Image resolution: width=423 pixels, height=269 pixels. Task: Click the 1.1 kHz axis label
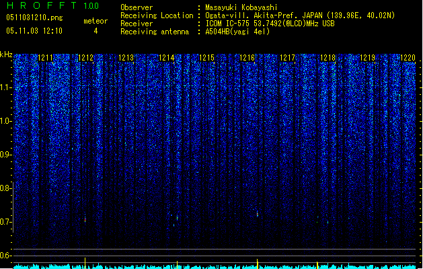6,87
